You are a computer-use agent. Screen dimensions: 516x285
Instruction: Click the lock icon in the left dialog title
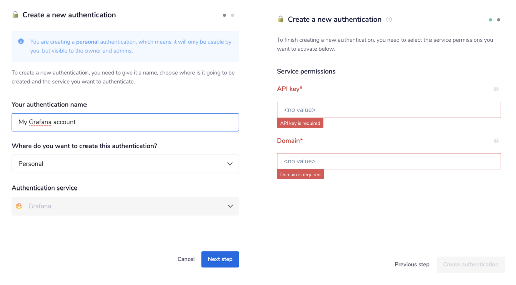click(x=15, y=15)
